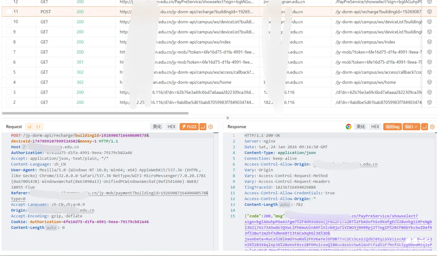Click the auto tag beside request Content-Length
Viewport: 437px width, 256px height.
51,228
